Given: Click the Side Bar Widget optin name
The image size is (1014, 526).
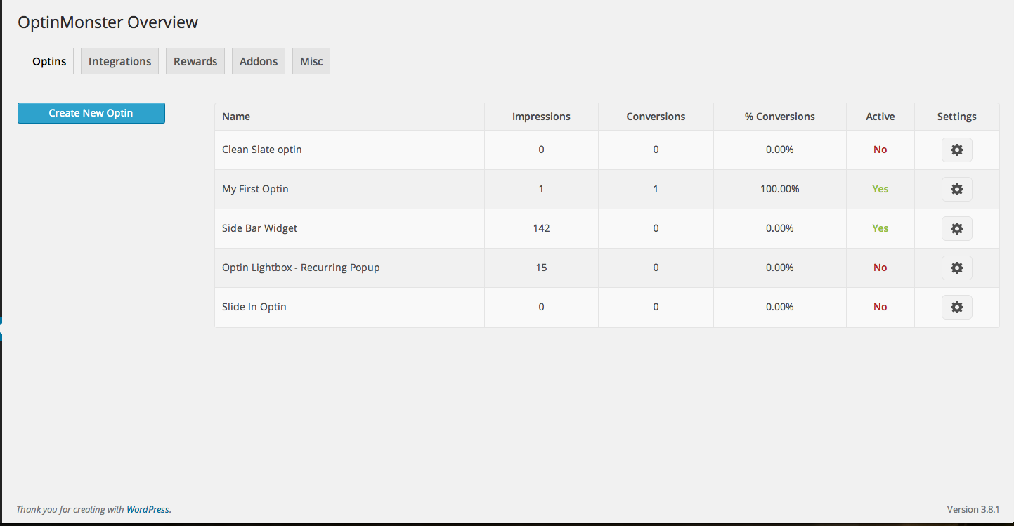Looking at the screenshot, I should (x=259, y=228).
